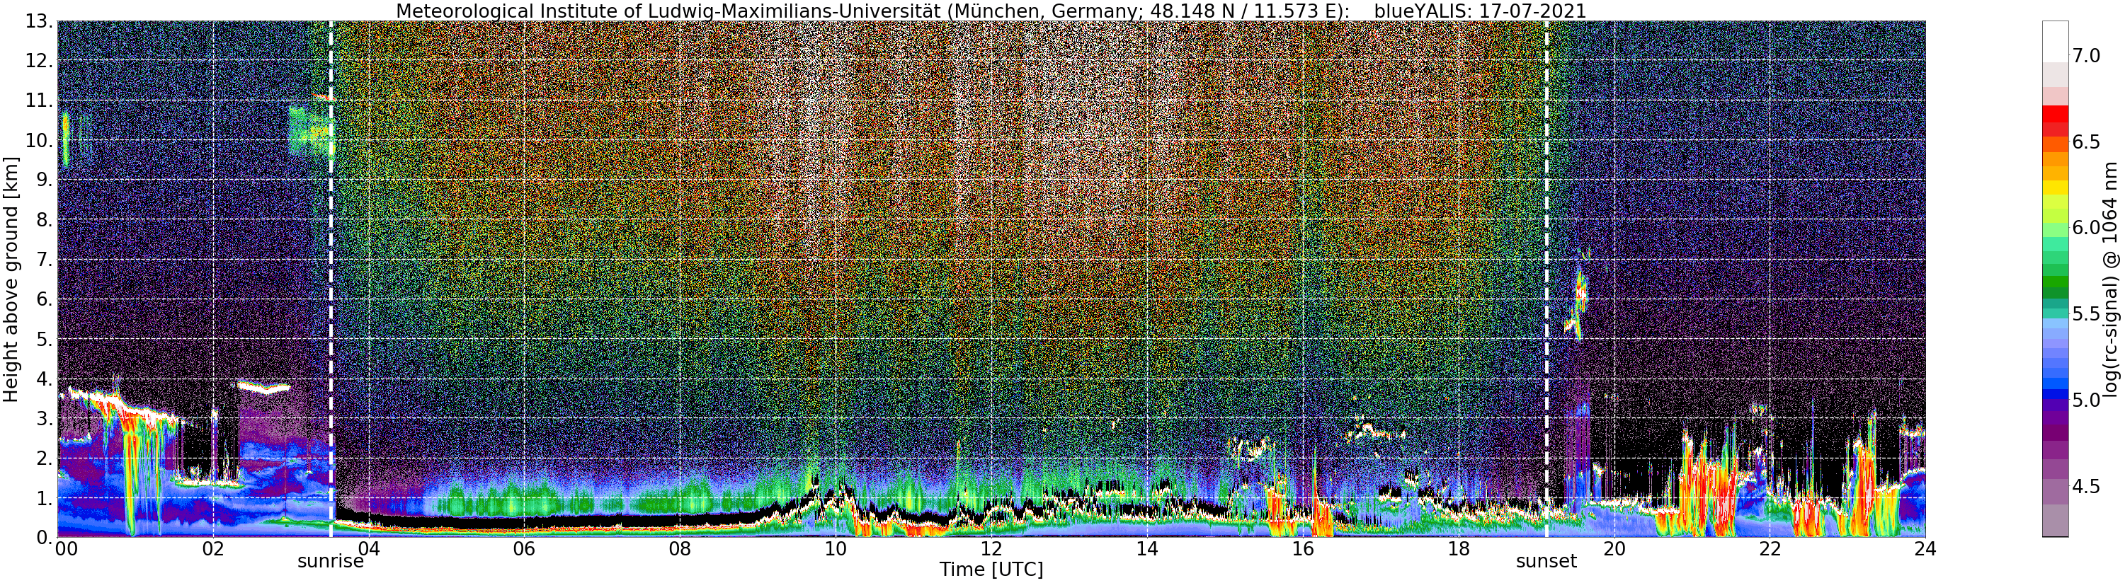This screenshot has height=583, width=2125.
Task: Click the blue band near 5.0 on colorbar
Action: pos(2055,399)
